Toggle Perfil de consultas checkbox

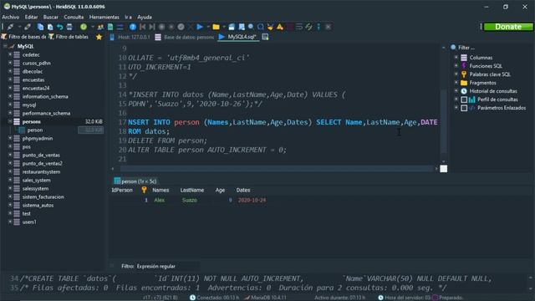[x=464, y=99]
